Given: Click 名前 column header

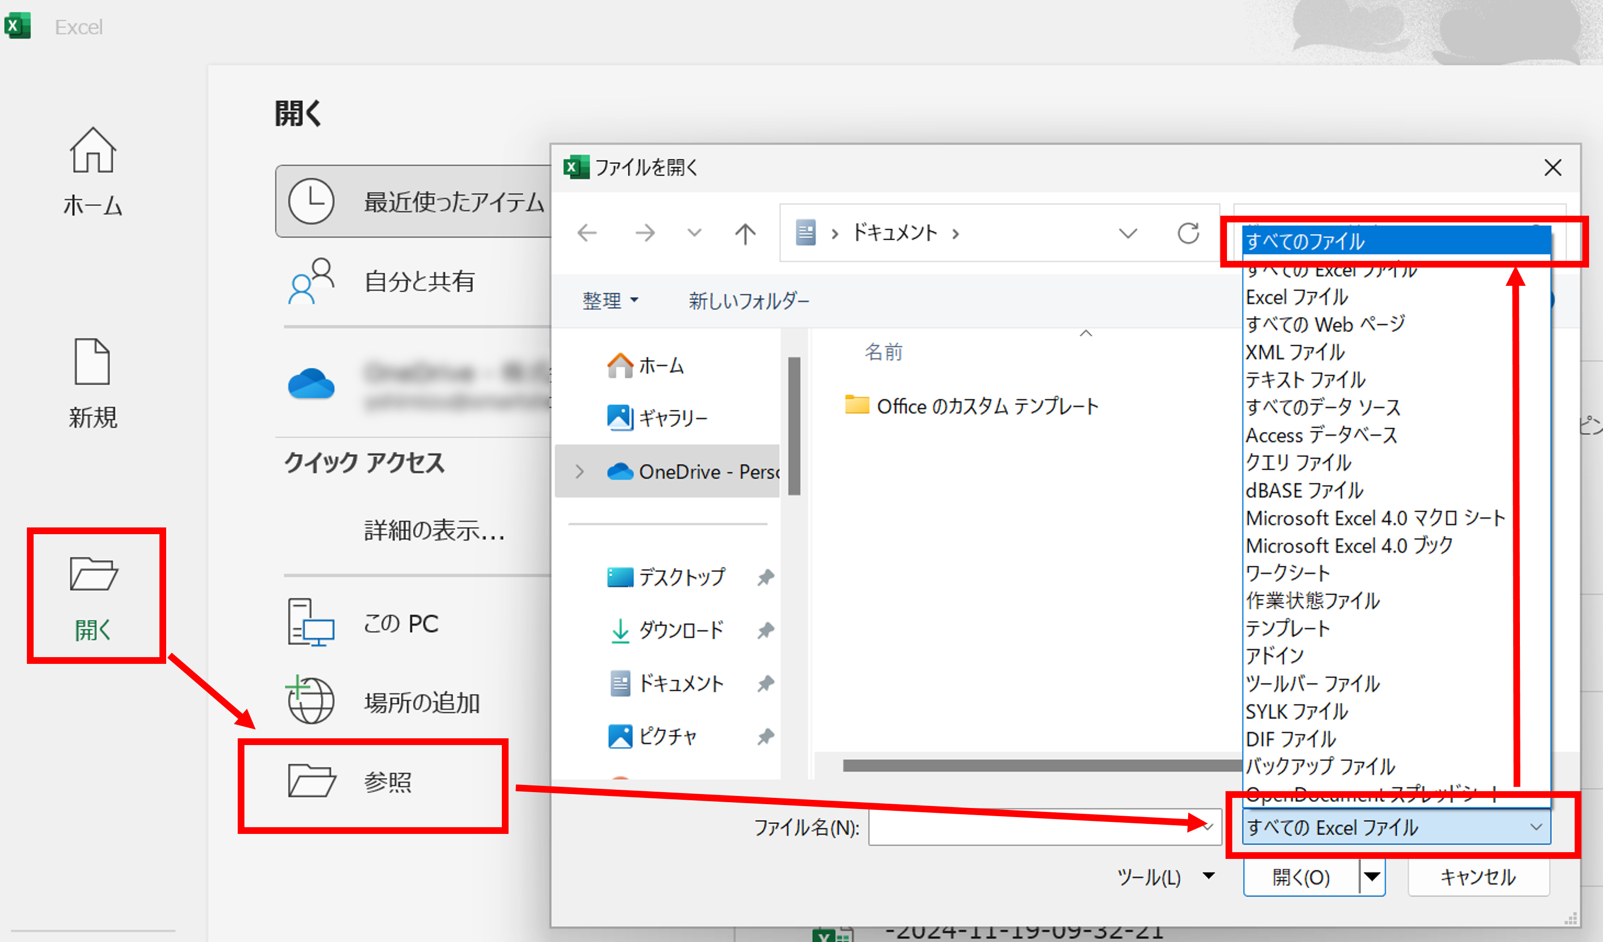Looking at the screenshot, I should 883,351.
